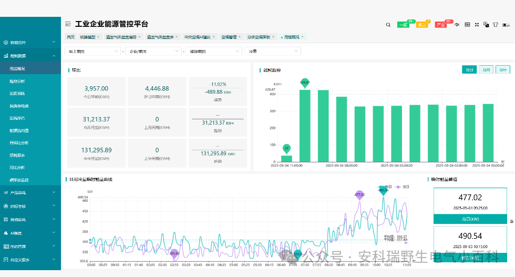
Task: Open the 冷量 energy type dropdown
Action: pos(273,52)
